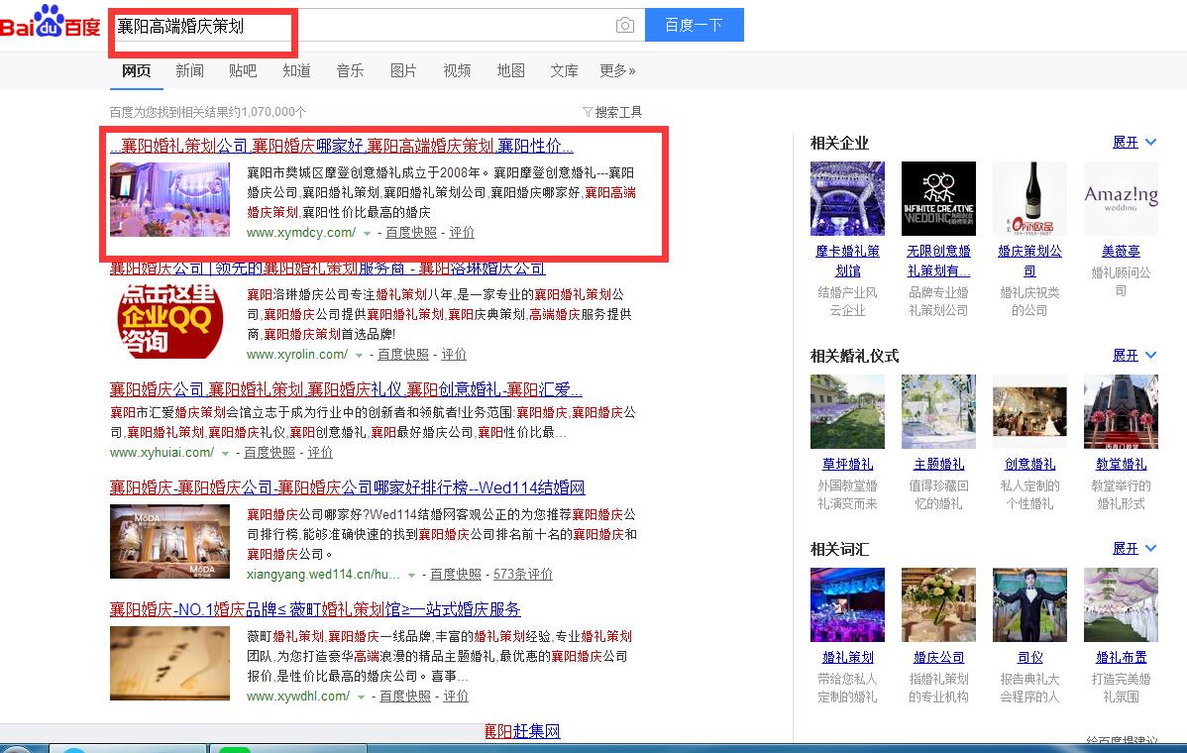The height and width of the screenshot is (753, 1187).
Task: Open 百度快照 for www.xyrolin.com result
Action: click(403, 354)
